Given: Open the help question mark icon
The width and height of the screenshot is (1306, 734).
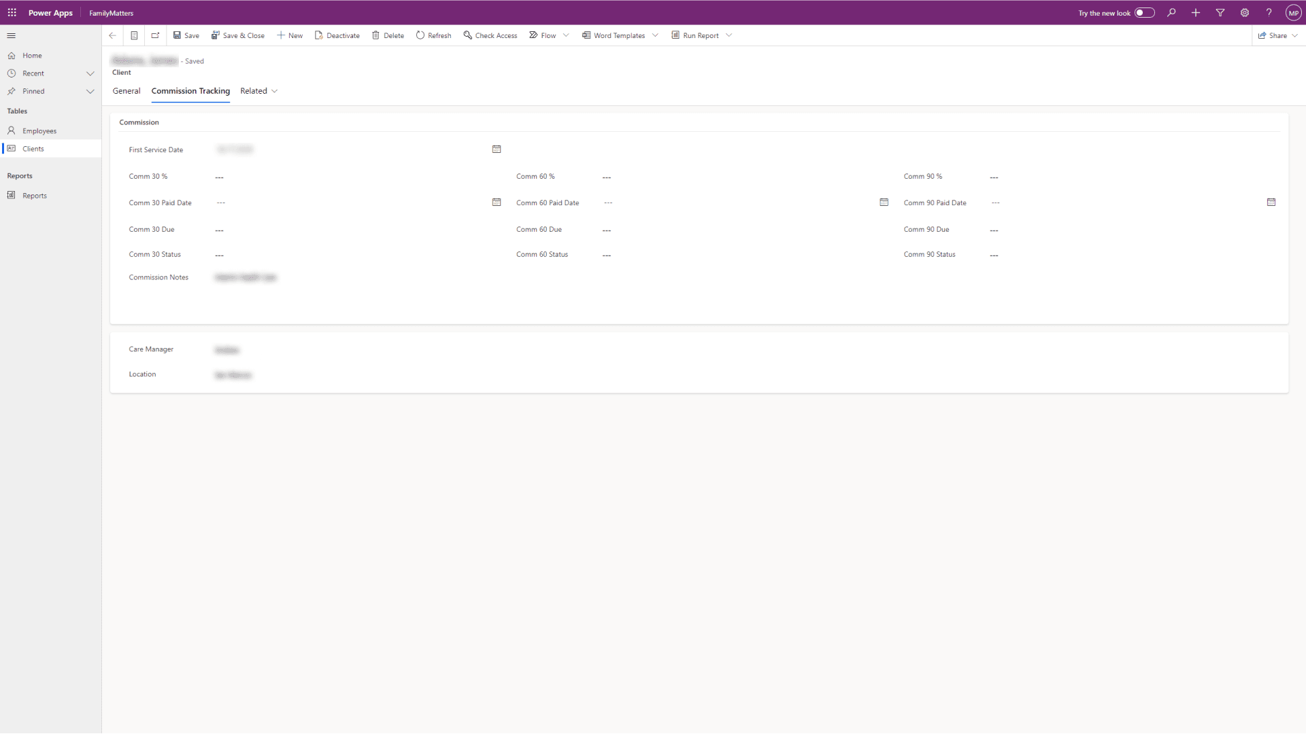Looking at the screenshot, I should (x=1269, y=13).
